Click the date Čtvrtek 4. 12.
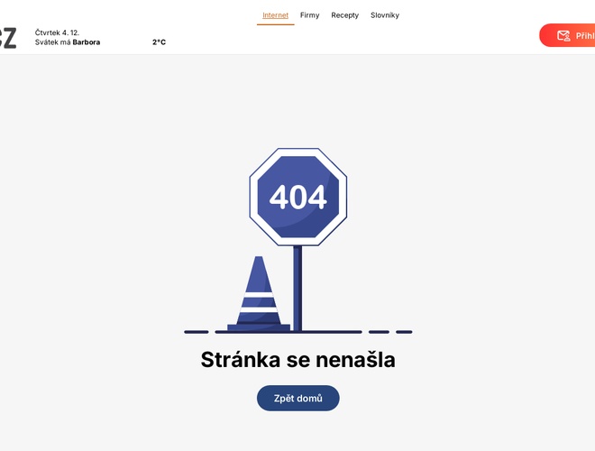The height and width of the screenshot is (451, 595). pos(57,32)
